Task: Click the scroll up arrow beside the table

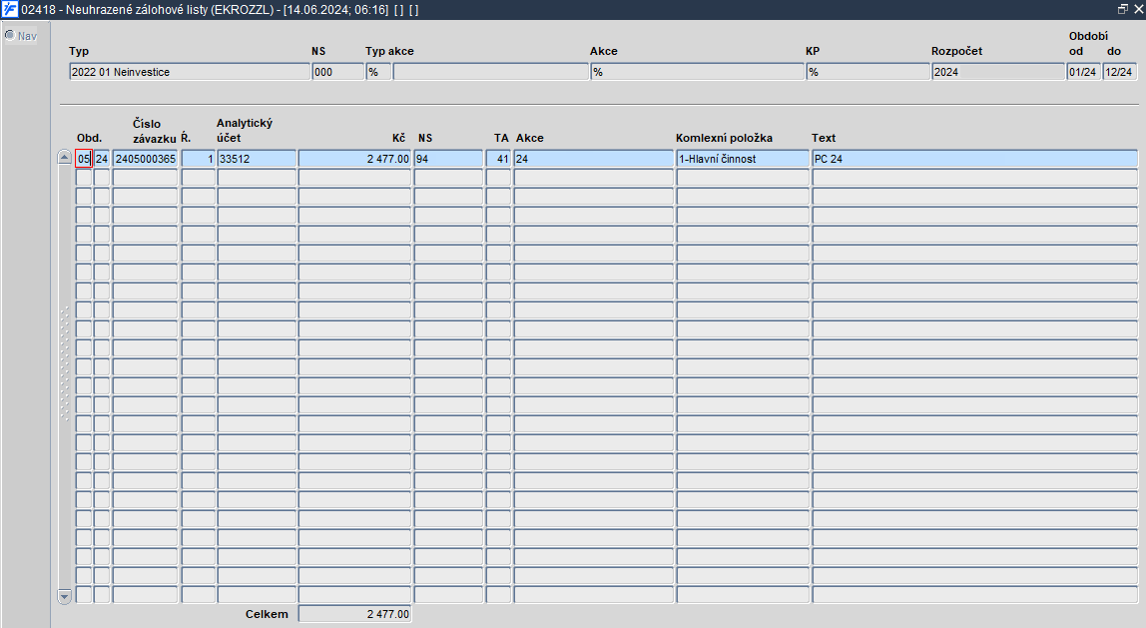Action: pos(64,158)
